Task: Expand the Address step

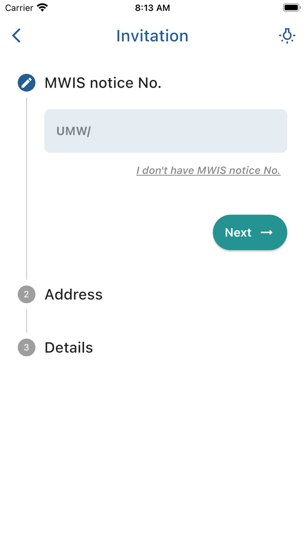Action: coord(74,295)
